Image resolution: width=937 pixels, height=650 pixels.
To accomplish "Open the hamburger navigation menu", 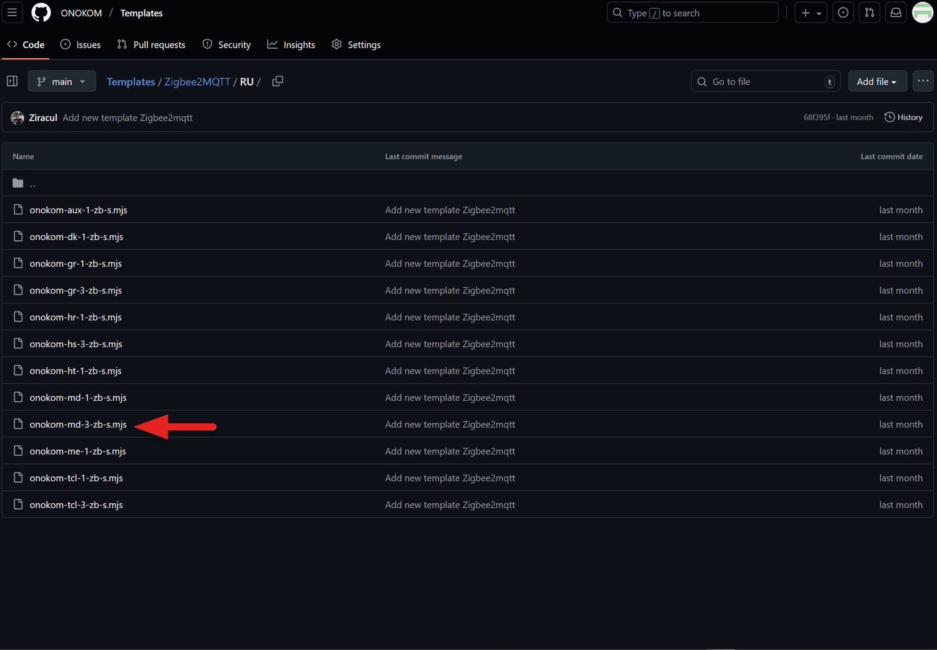I will tap(12, 12).
